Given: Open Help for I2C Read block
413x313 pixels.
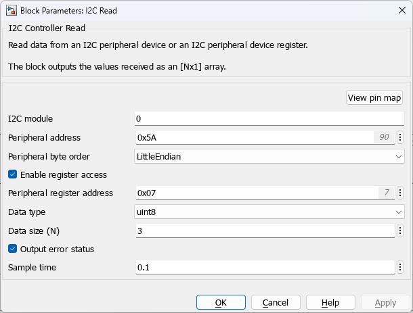Looking at the screenshot, I should (330, 302).
